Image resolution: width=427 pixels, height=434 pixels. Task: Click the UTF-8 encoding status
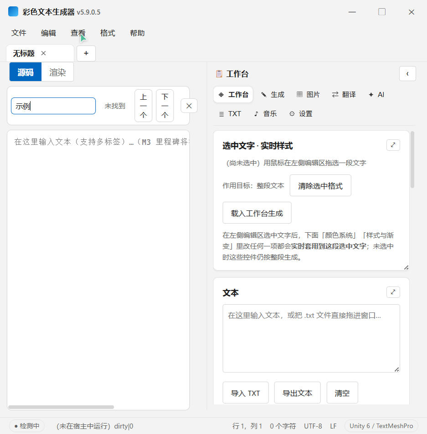[x=313, y=426]
